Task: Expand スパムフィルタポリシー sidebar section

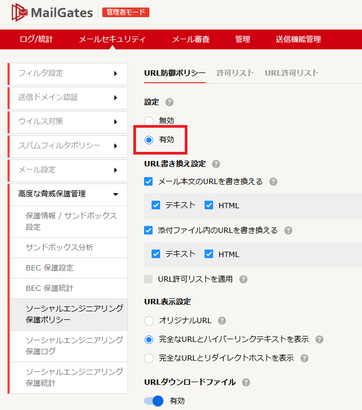Action: tap(69, 146)
